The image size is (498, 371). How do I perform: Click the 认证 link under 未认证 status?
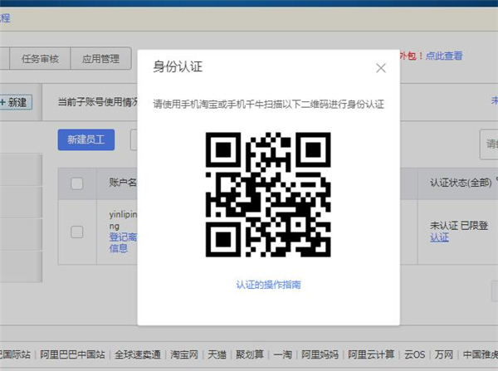pyautogui.click(x=439, y=237)
